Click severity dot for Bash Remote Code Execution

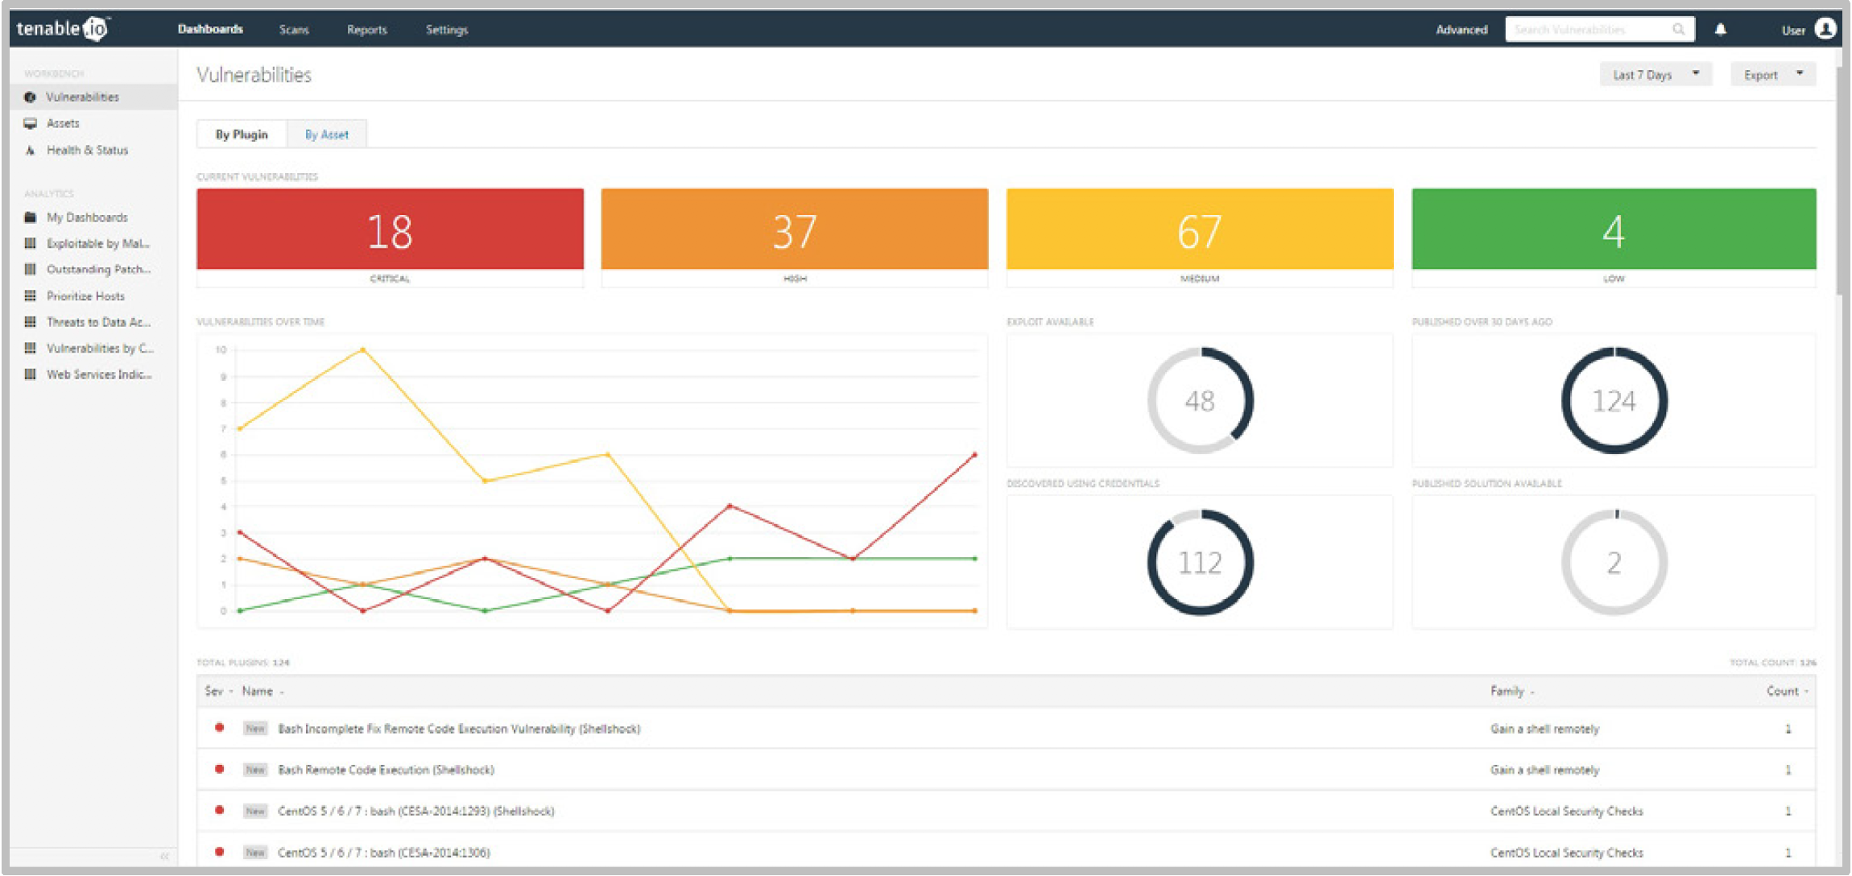point(219,769)
